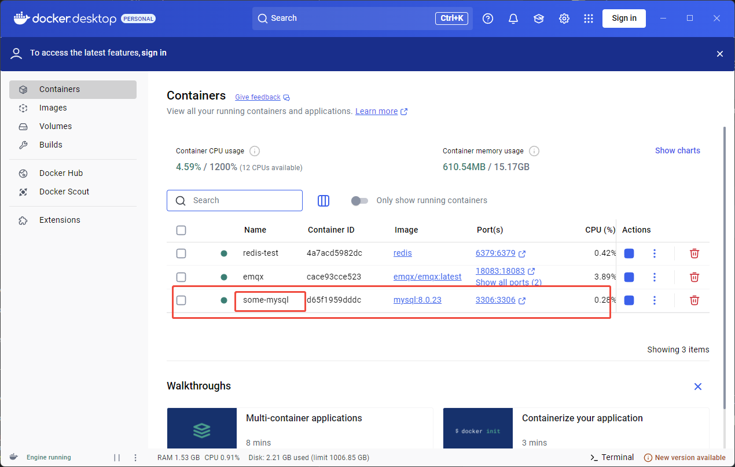
Task: Check the redis-test row checkbox
Action: click(181, 253)
